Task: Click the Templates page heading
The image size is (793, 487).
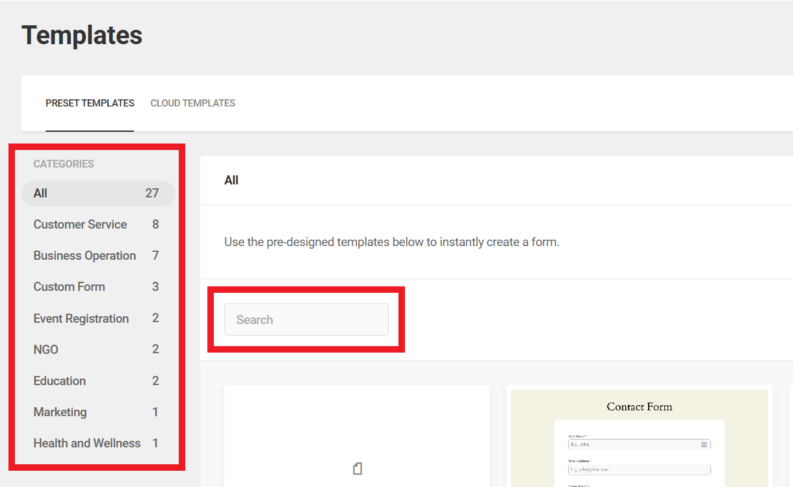Action: pos(82,35)
